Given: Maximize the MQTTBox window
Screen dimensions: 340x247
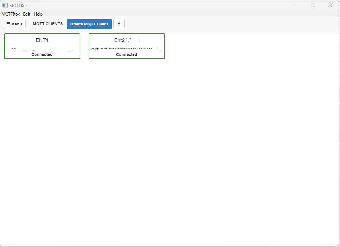Looking at the screenshot, I should [313, 5].
